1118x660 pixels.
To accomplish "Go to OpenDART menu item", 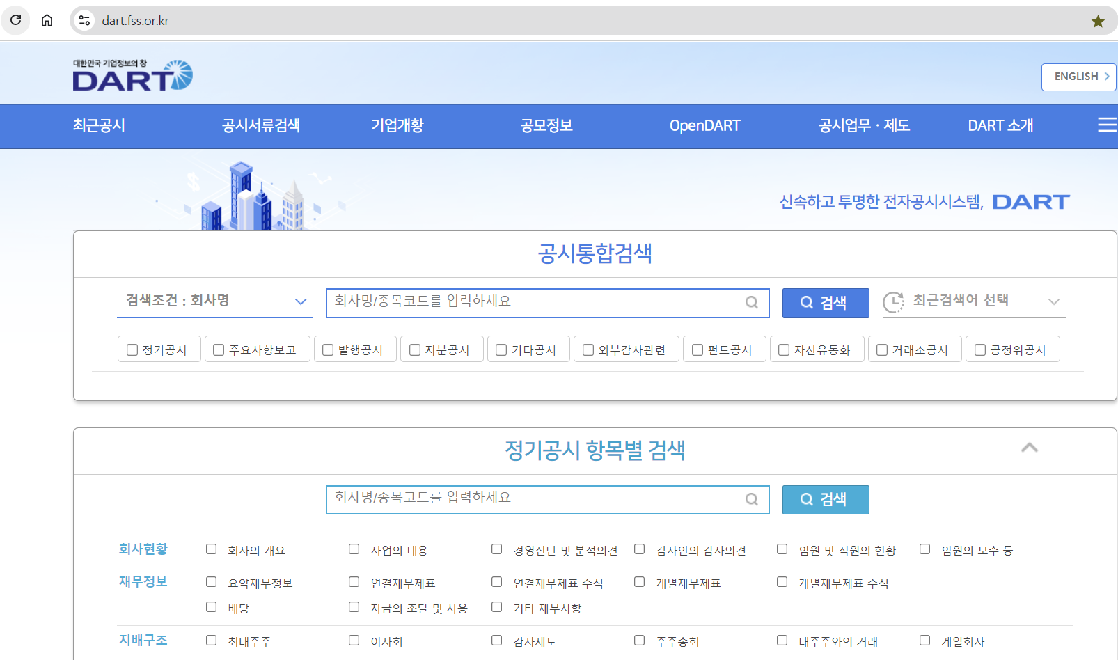I will (x=704, y=126).
